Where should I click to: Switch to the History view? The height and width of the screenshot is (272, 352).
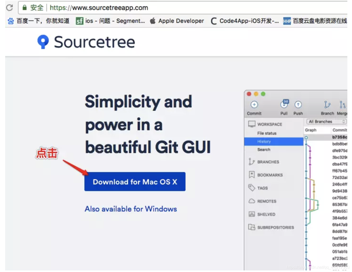(264, 141)
